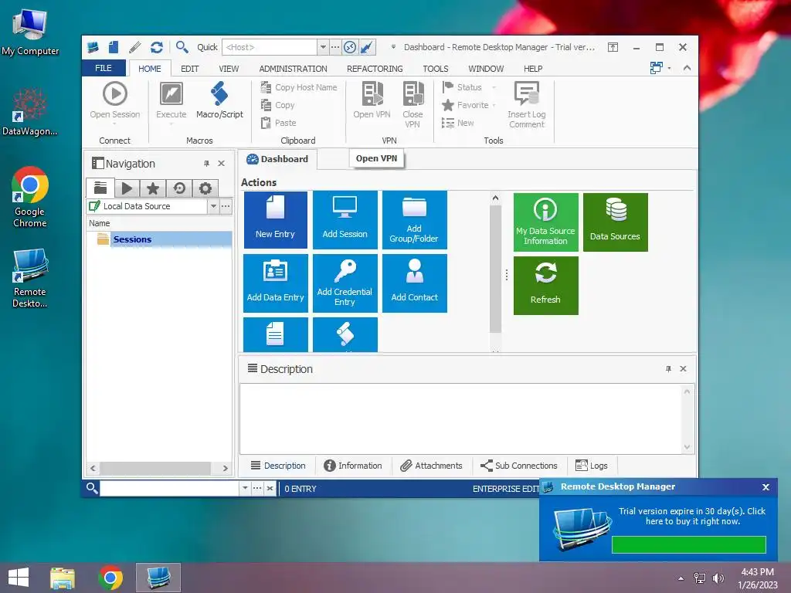The height and width of the screenshot is (593, 791).
Task: Open the Data Sources green tile
Action: click(615, 222)
